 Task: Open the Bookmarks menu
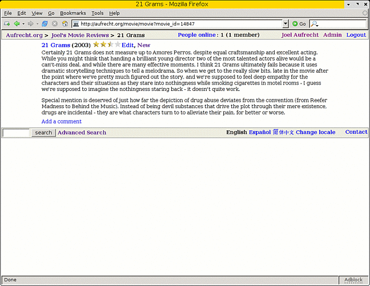(73, 13)
